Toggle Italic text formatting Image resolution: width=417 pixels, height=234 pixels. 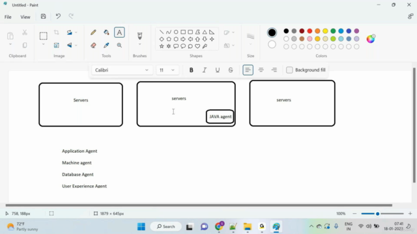coord(204,70)
